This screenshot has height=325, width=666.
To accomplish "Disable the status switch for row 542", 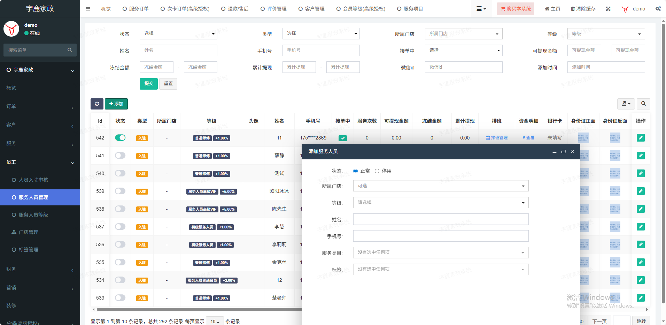I will pos(120,138).
